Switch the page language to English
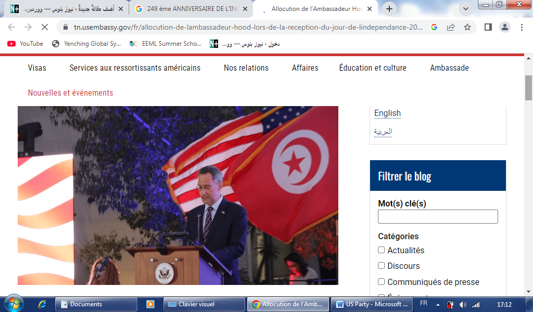Image resolution: width=533 pixels, height=312 pixels. [x=387, y=113]
